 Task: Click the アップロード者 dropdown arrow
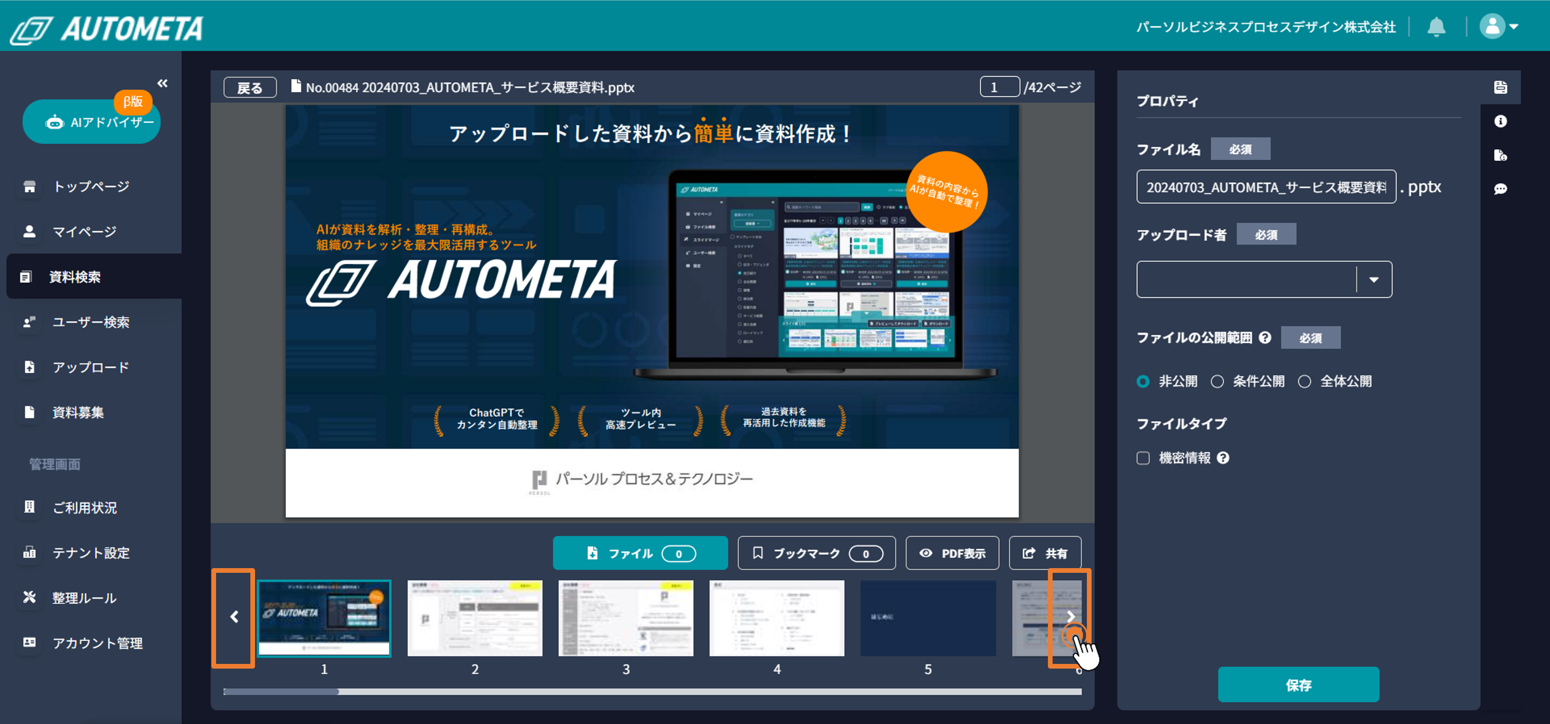[x=1374, y=279]
